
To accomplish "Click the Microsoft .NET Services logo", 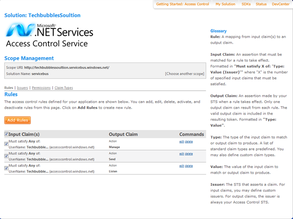I will [x=49, y=30].
